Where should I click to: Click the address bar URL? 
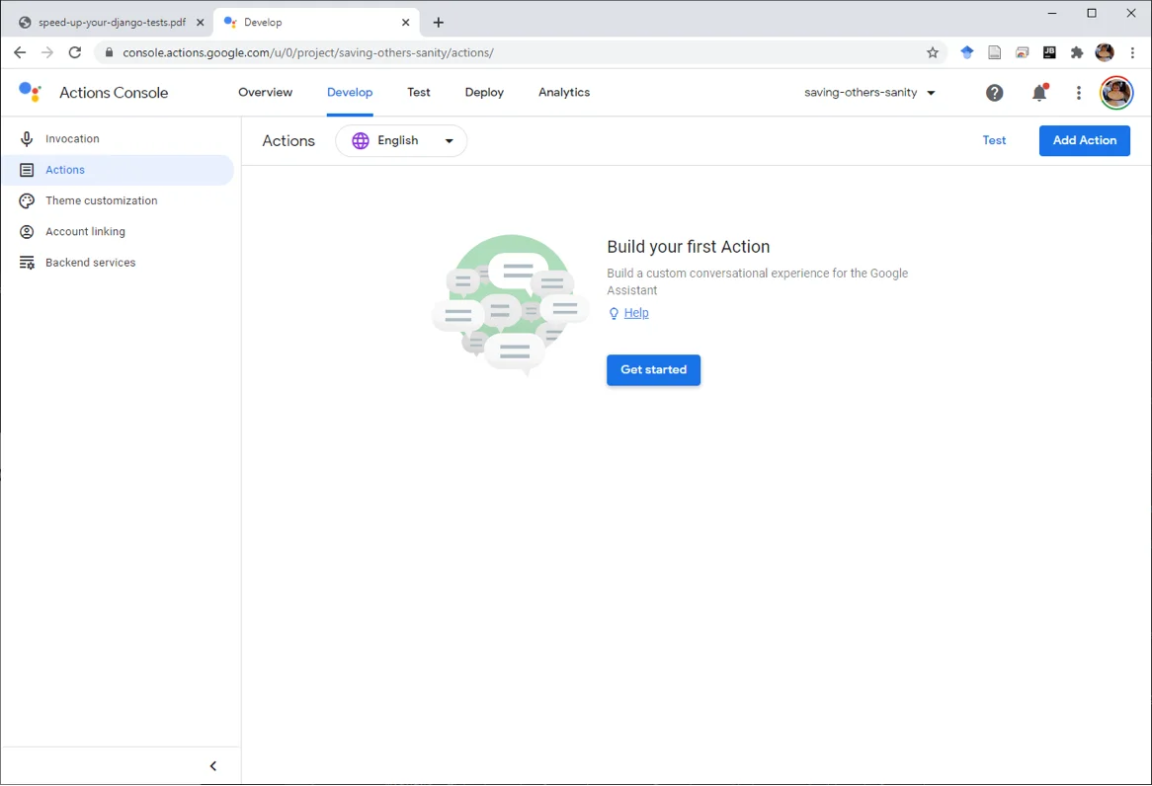pyautogui.click(x=308, y=52)
